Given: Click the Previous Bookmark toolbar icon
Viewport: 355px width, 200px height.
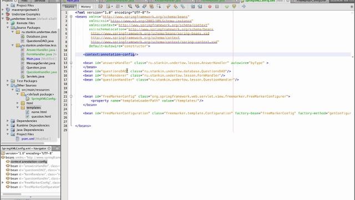Looking at the screenshot, I should pos(169,7).
